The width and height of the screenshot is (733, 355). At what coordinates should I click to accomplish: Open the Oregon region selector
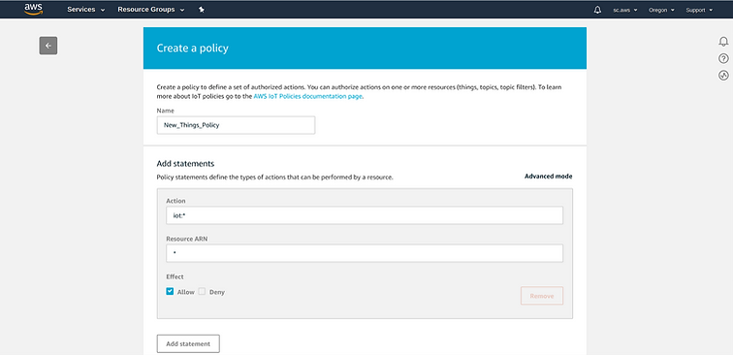coord(661,10)
